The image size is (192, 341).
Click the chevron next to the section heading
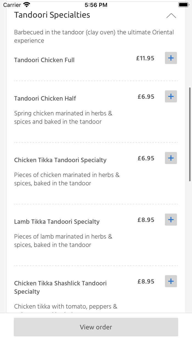tap(171, 16)
